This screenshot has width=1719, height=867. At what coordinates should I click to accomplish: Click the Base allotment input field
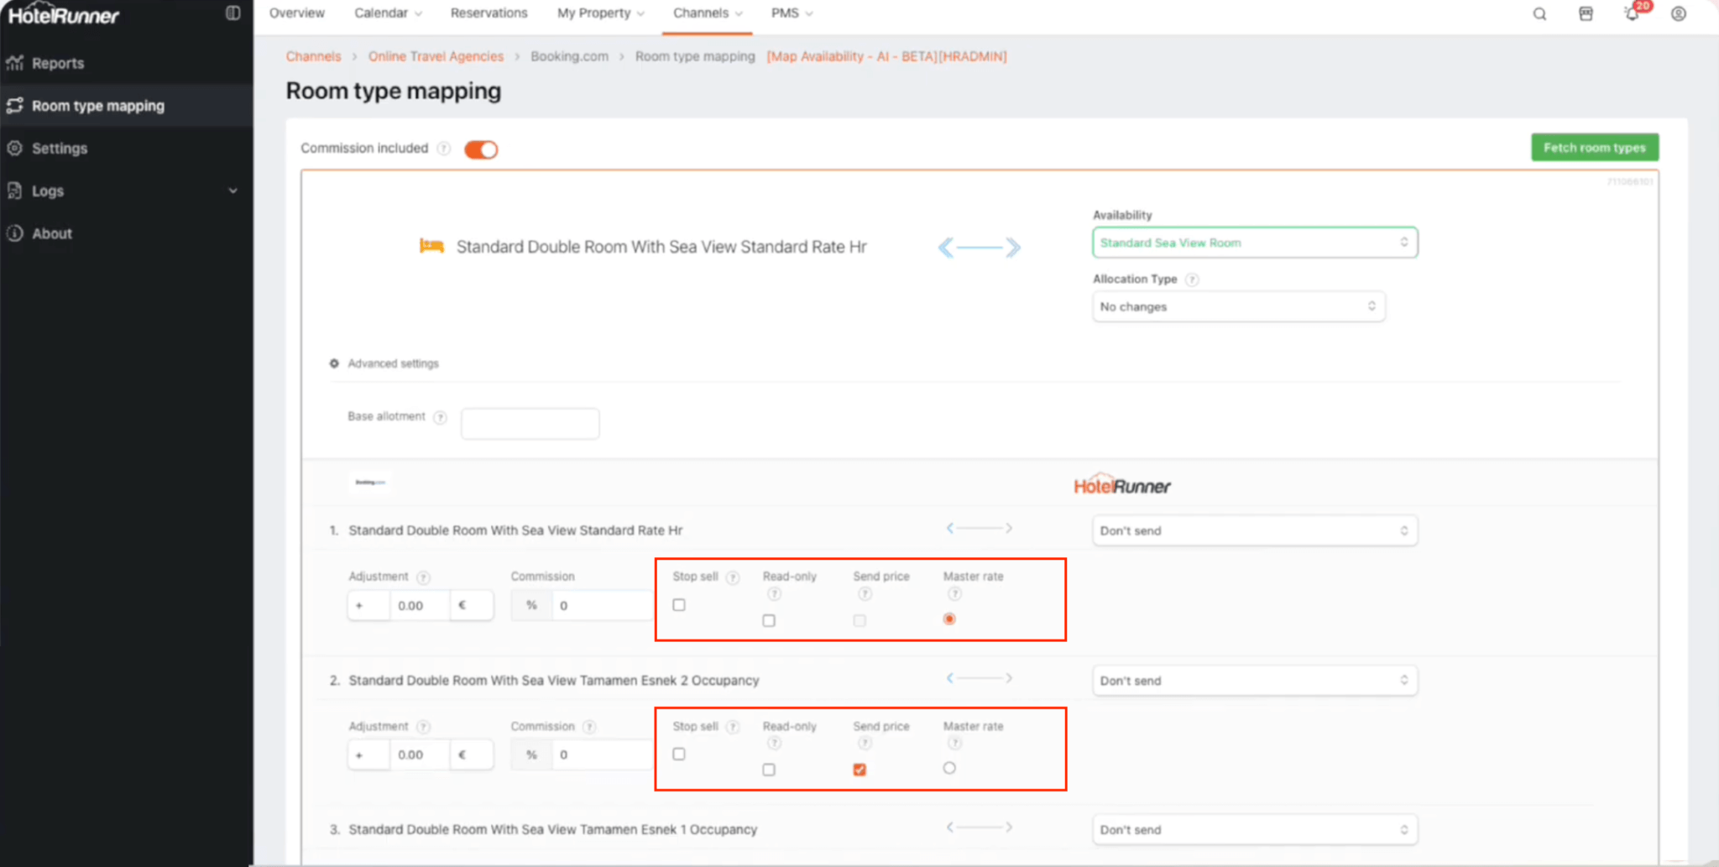pyautogui.click(x=530, y=424)
